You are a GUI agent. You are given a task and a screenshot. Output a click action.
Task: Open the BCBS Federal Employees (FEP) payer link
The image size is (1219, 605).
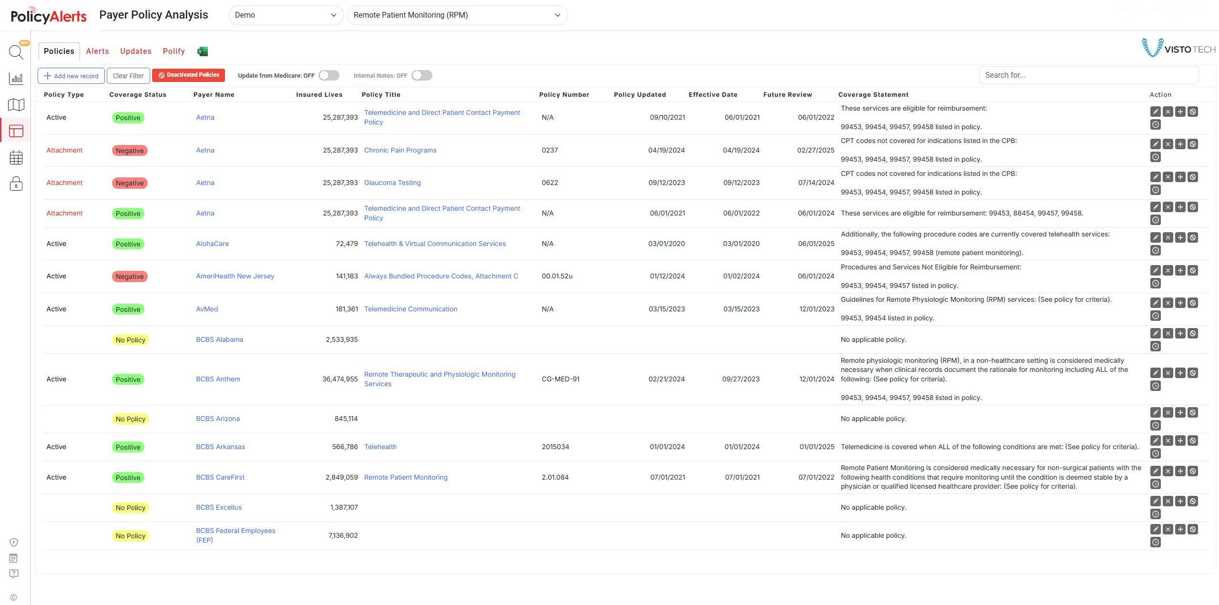tap(236, 535)
